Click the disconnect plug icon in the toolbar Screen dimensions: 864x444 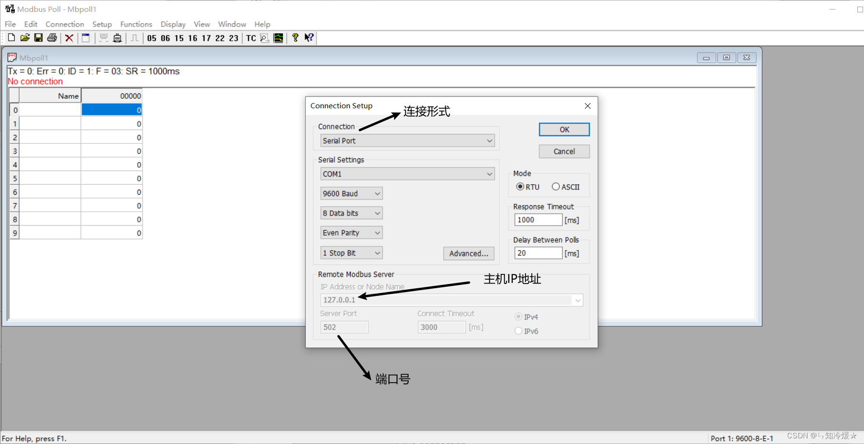point(117,38)
